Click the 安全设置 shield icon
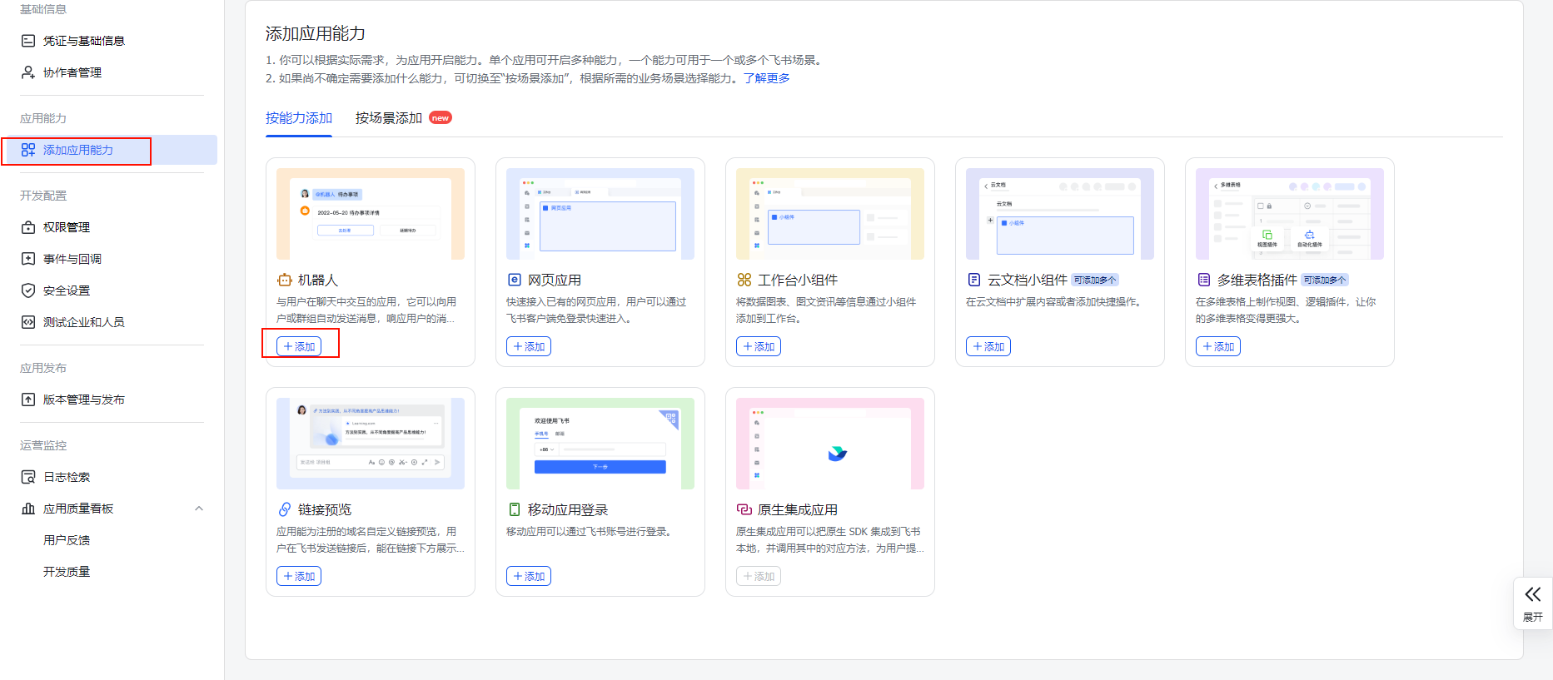The image size is (1553, 680). [28, 290]
